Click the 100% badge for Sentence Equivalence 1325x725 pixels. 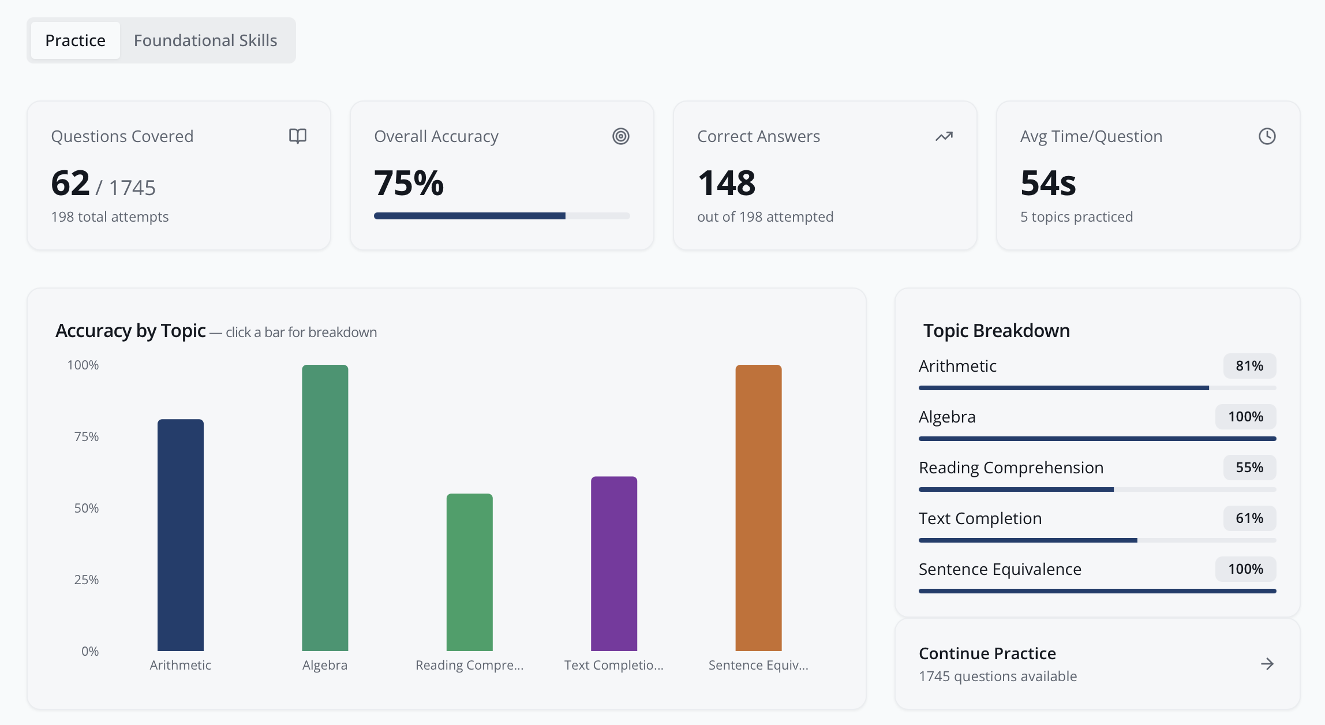(x=1245, y=569)
